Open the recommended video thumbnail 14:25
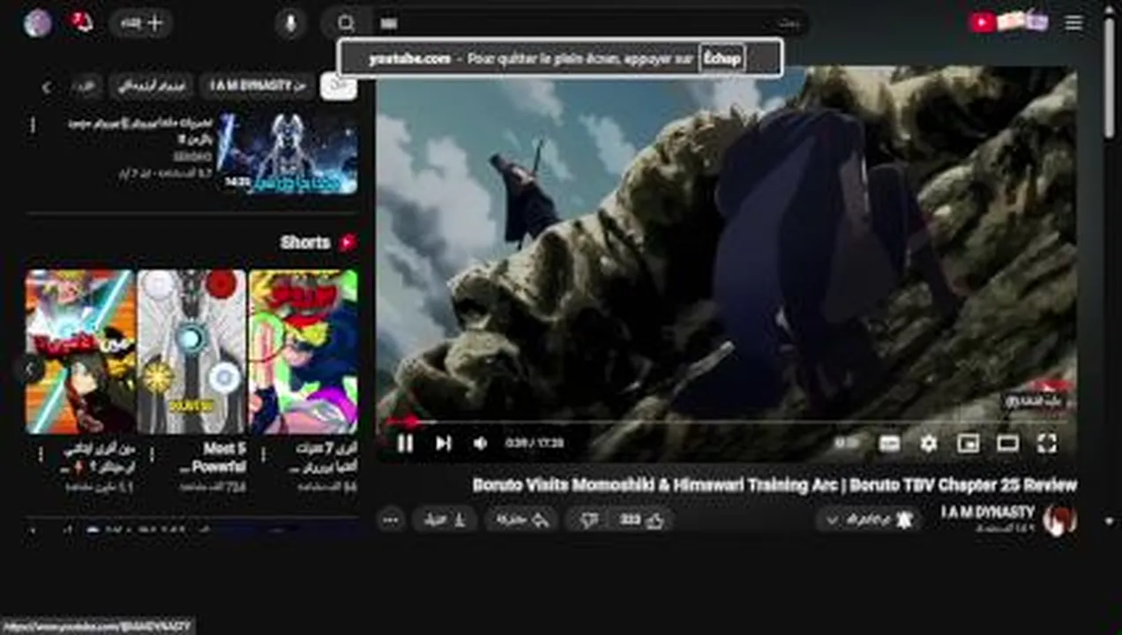1122x635 pixels. click(x=288, y=153)
